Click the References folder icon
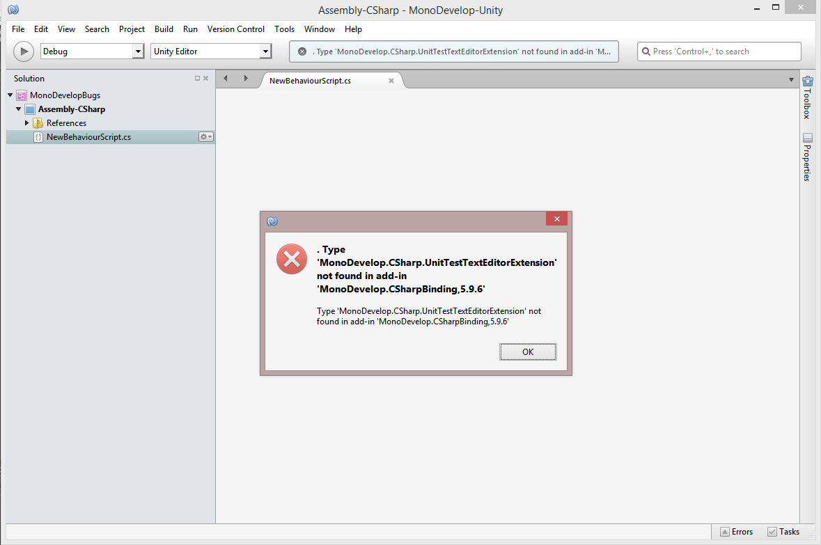Screen dimensions: 821x545 point(38,123)
